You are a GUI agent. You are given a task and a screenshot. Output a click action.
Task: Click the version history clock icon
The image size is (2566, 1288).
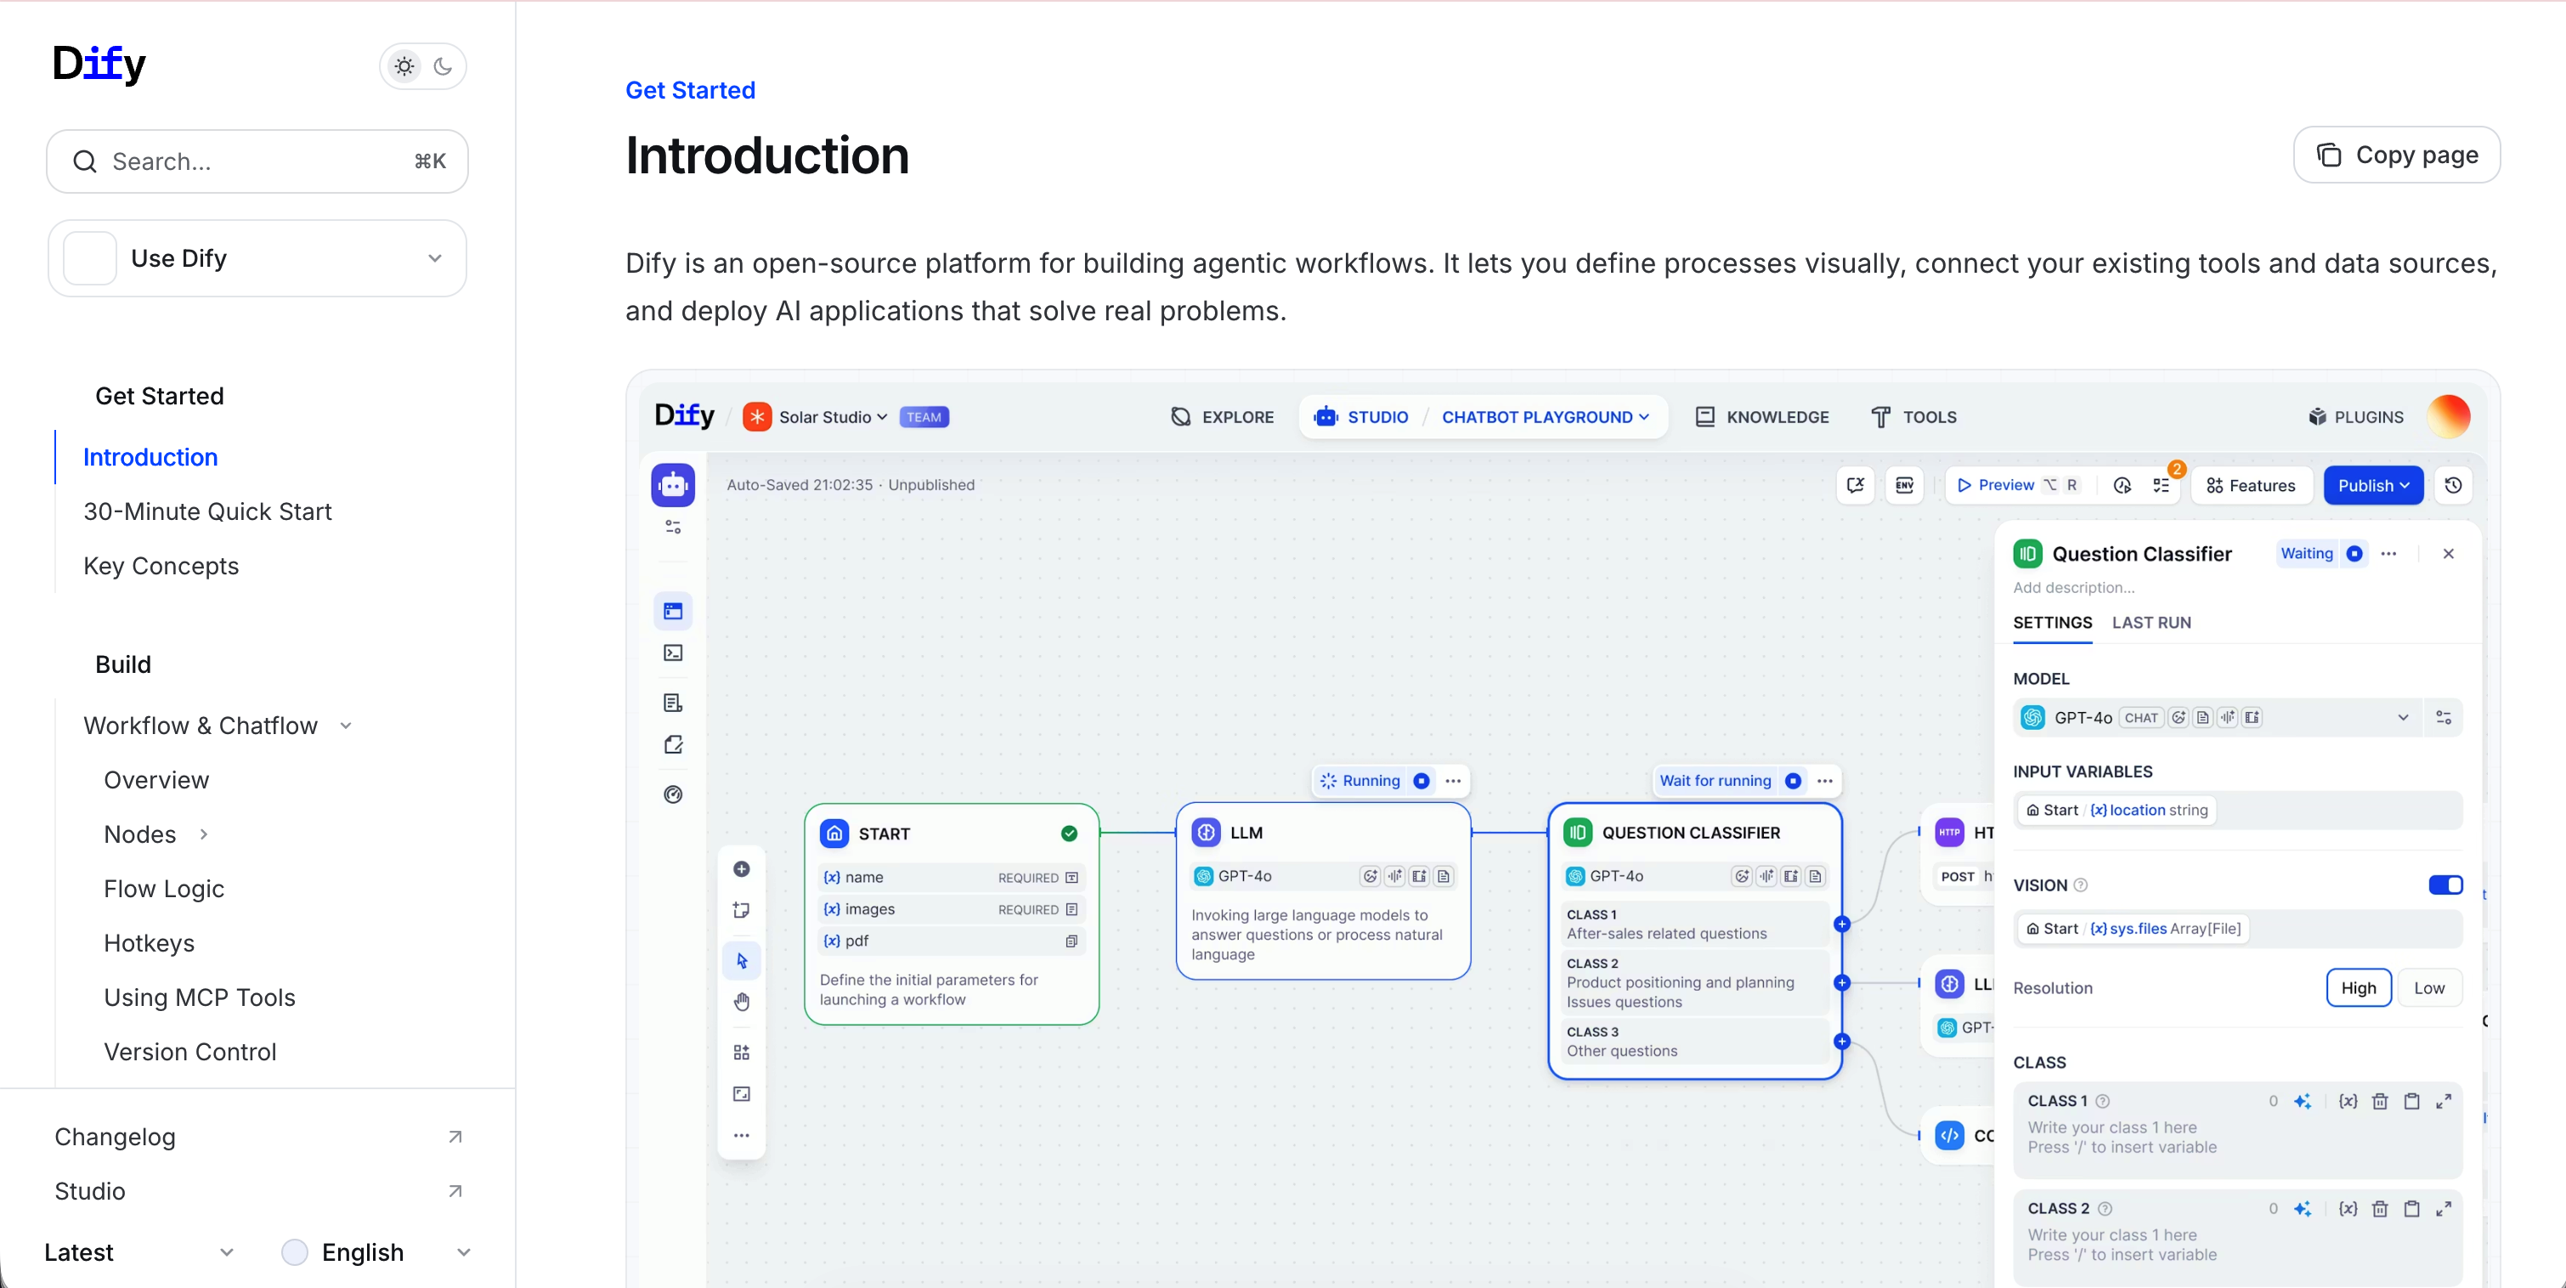tap(2454, 485)
